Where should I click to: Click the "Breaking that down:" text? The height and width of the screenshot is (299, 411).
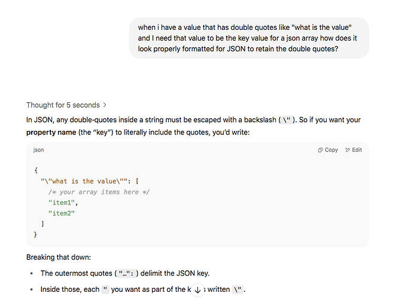[x=58, y=257]
